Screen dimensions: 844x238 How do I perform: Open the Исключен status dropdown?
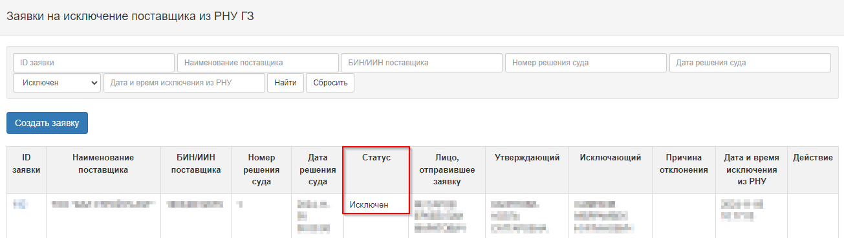coord(57,83)
